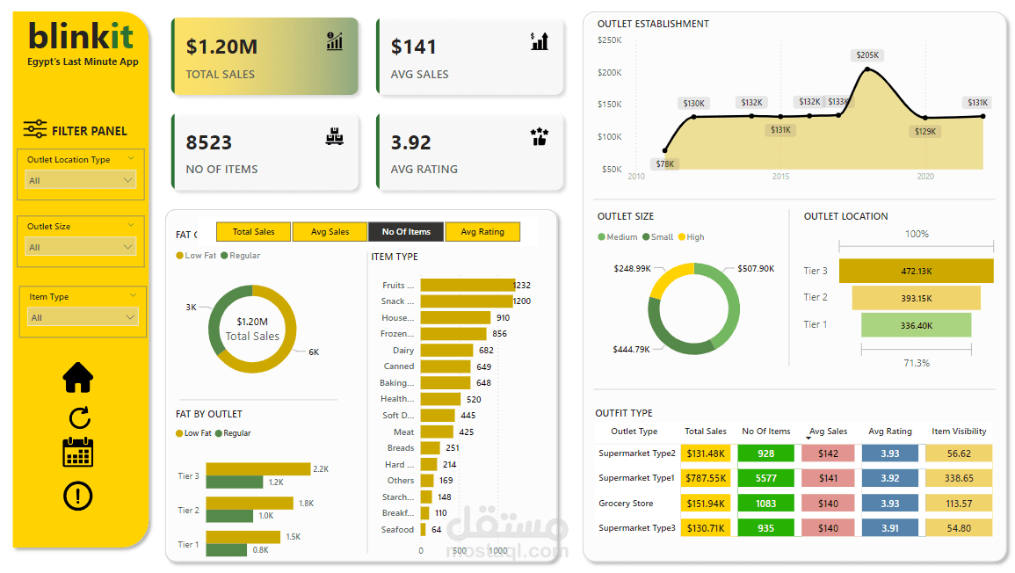Click the No Of Items boxes icon

pos(335,136)
